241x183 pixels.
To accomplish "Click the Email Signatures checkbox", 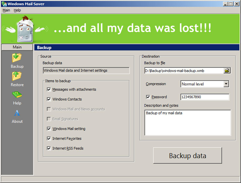I will (x=49, y=119).
